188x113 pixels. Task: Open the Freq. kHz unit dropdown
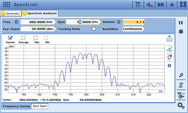coord(51,22)
